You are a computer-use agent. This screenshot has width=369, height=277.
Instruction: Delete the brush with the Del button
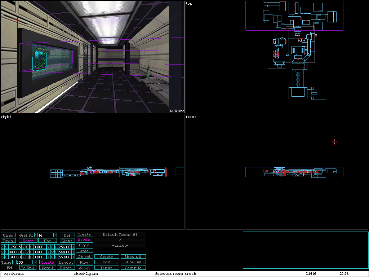[x=67, y=235]
